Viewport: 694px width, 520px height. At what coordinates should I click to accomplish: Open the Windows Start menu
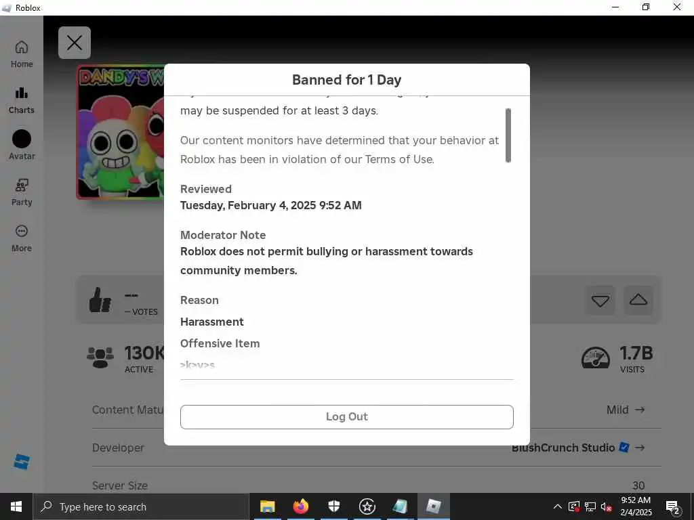16,506
